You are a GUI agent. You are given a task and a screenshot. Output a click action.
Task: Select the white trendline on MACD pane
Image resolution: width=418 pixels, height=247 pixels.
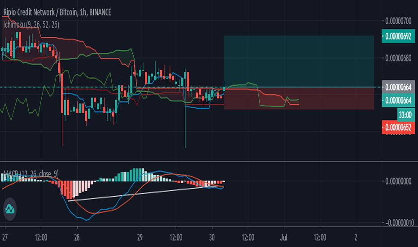[145, 193]
